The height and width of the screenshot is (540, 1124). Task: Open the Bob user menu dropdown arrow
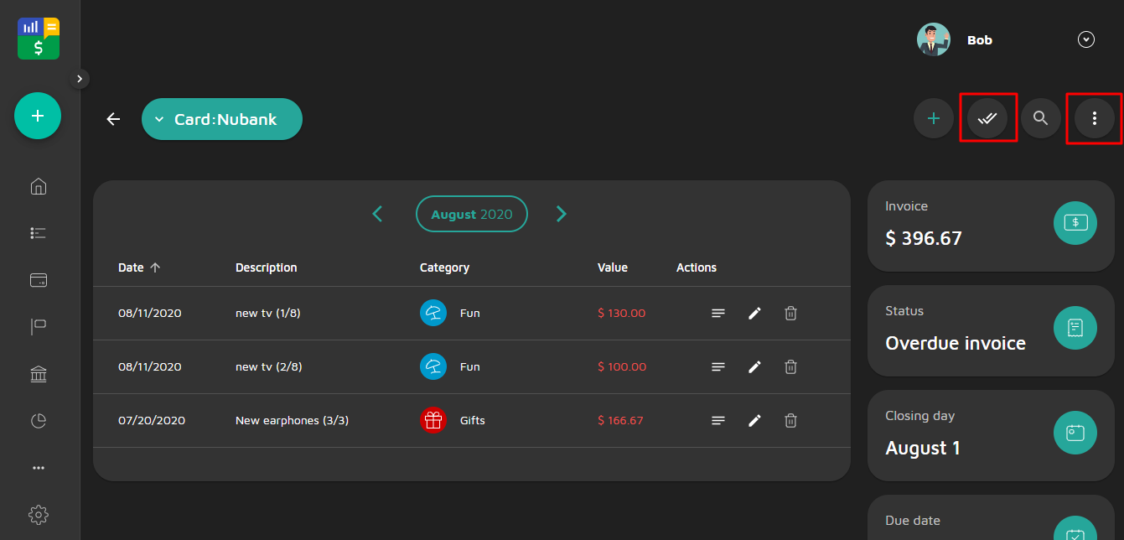[x=1085, y=39]
